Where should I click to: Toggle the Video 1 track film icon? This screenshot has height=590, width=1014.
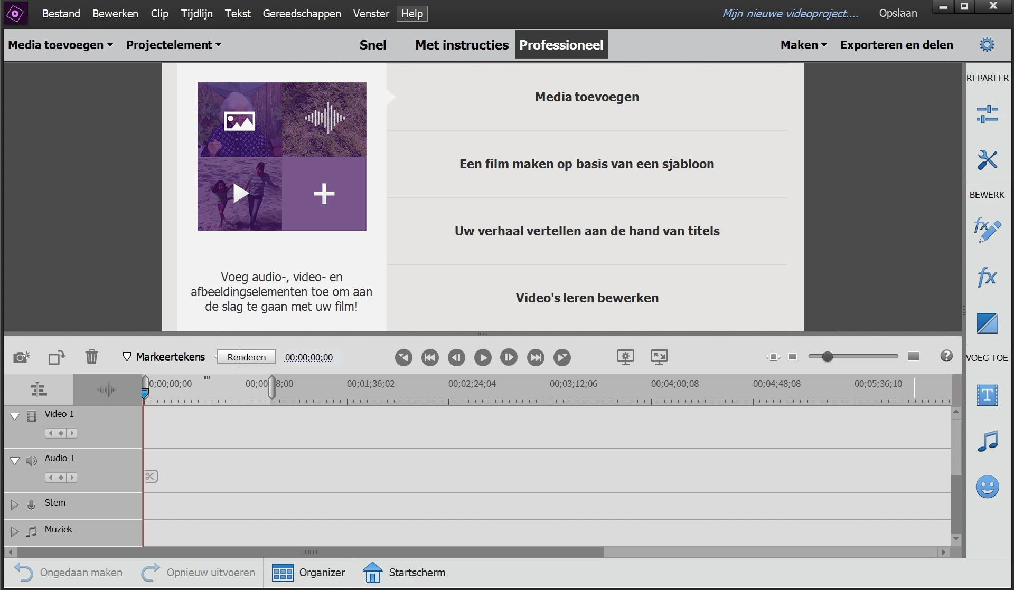[32, 416]
